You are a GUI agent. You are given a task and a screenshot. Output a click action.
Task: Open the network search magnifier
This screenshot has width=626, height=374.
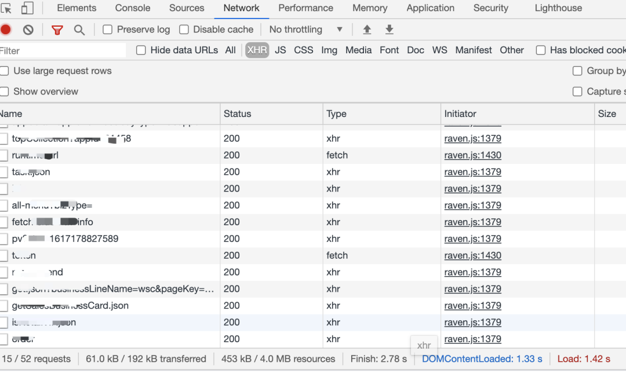(79, 30)
